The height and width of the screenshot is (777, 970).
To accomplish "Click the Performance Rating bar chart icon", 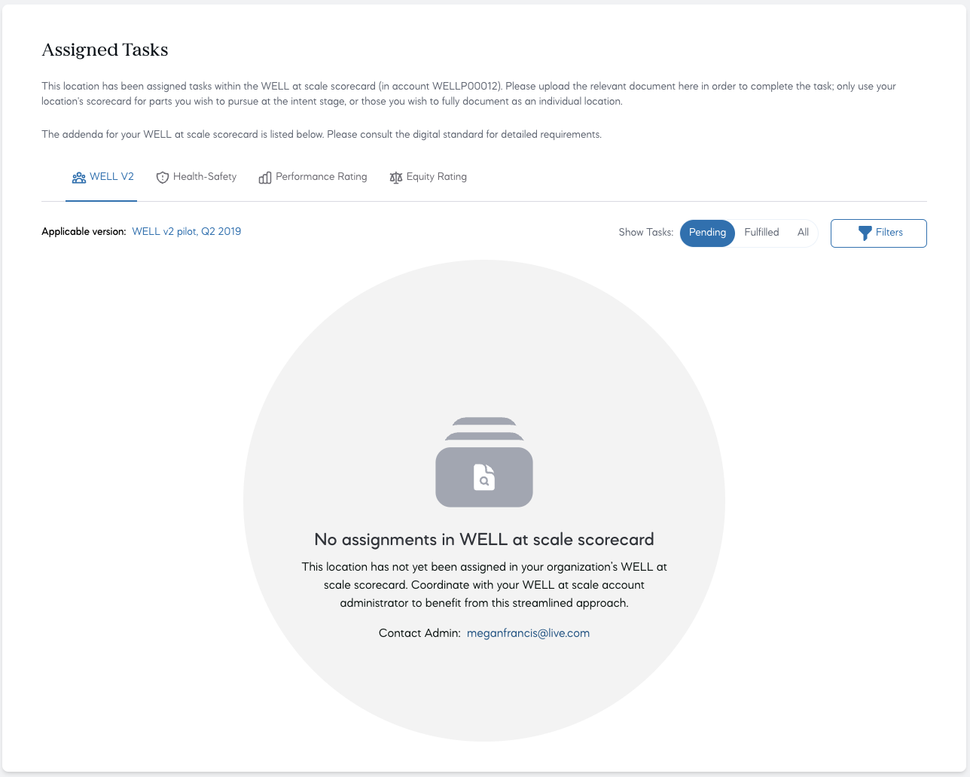I will pos(265,178).
